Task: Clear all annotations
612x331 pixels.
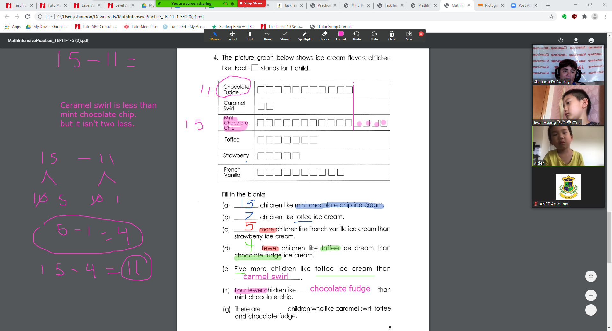Action: click(392, 36)
